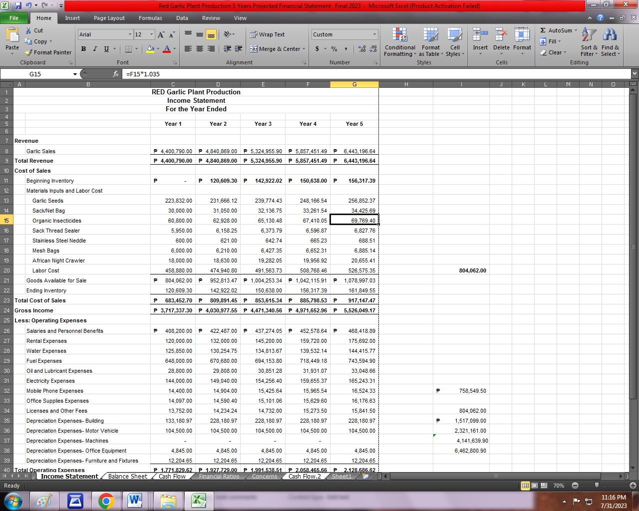
Task: Open Conditional Formatting
Action: (399, 42)
